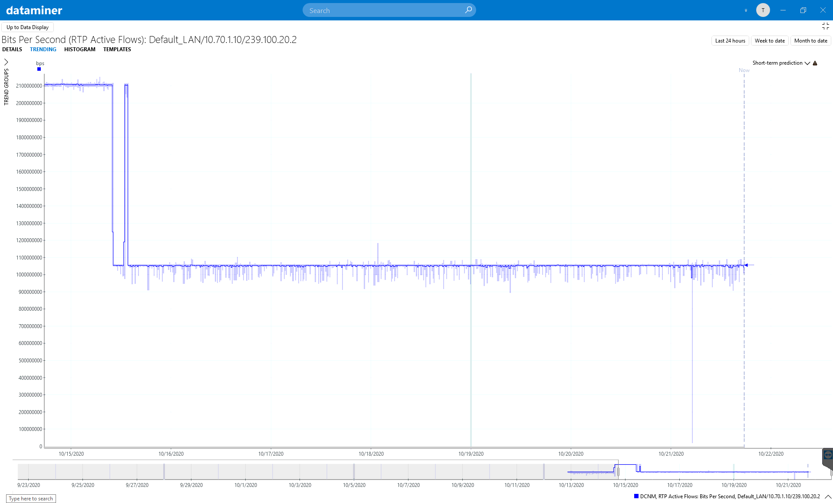
Task: Click the dataminer logo
Action: click(34, 10)
